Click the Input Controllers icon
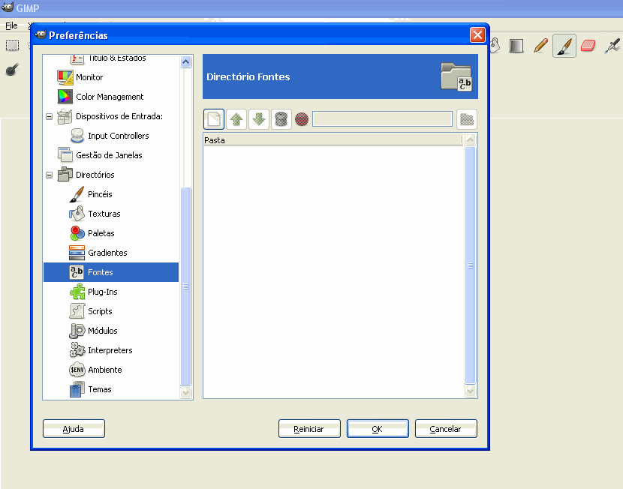 pyautogui.click(x=77, y=136)
